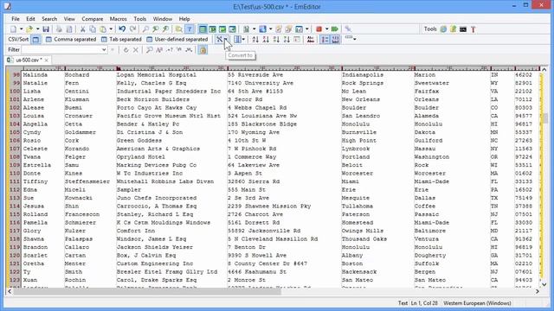Screen dimensions: 554x311
Task: Create a new file with the New icon
Action: tap(14, 29)
